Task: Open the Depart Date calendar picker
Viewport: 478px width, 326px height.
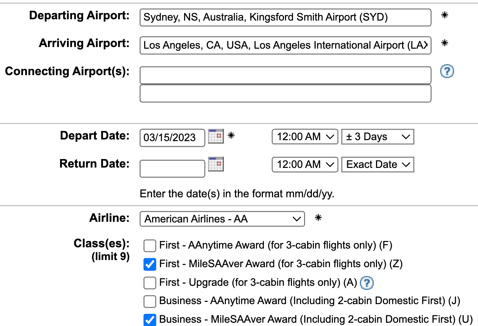Action: 216,137
